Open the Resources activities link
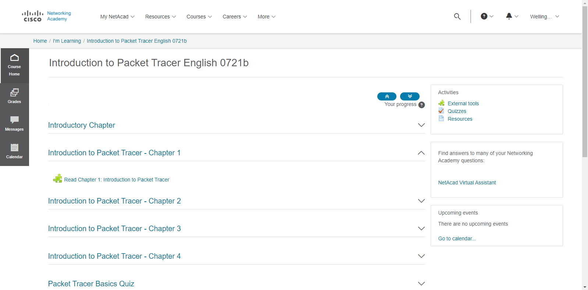This screenshot has height=290, width=588. coord(460,119)
